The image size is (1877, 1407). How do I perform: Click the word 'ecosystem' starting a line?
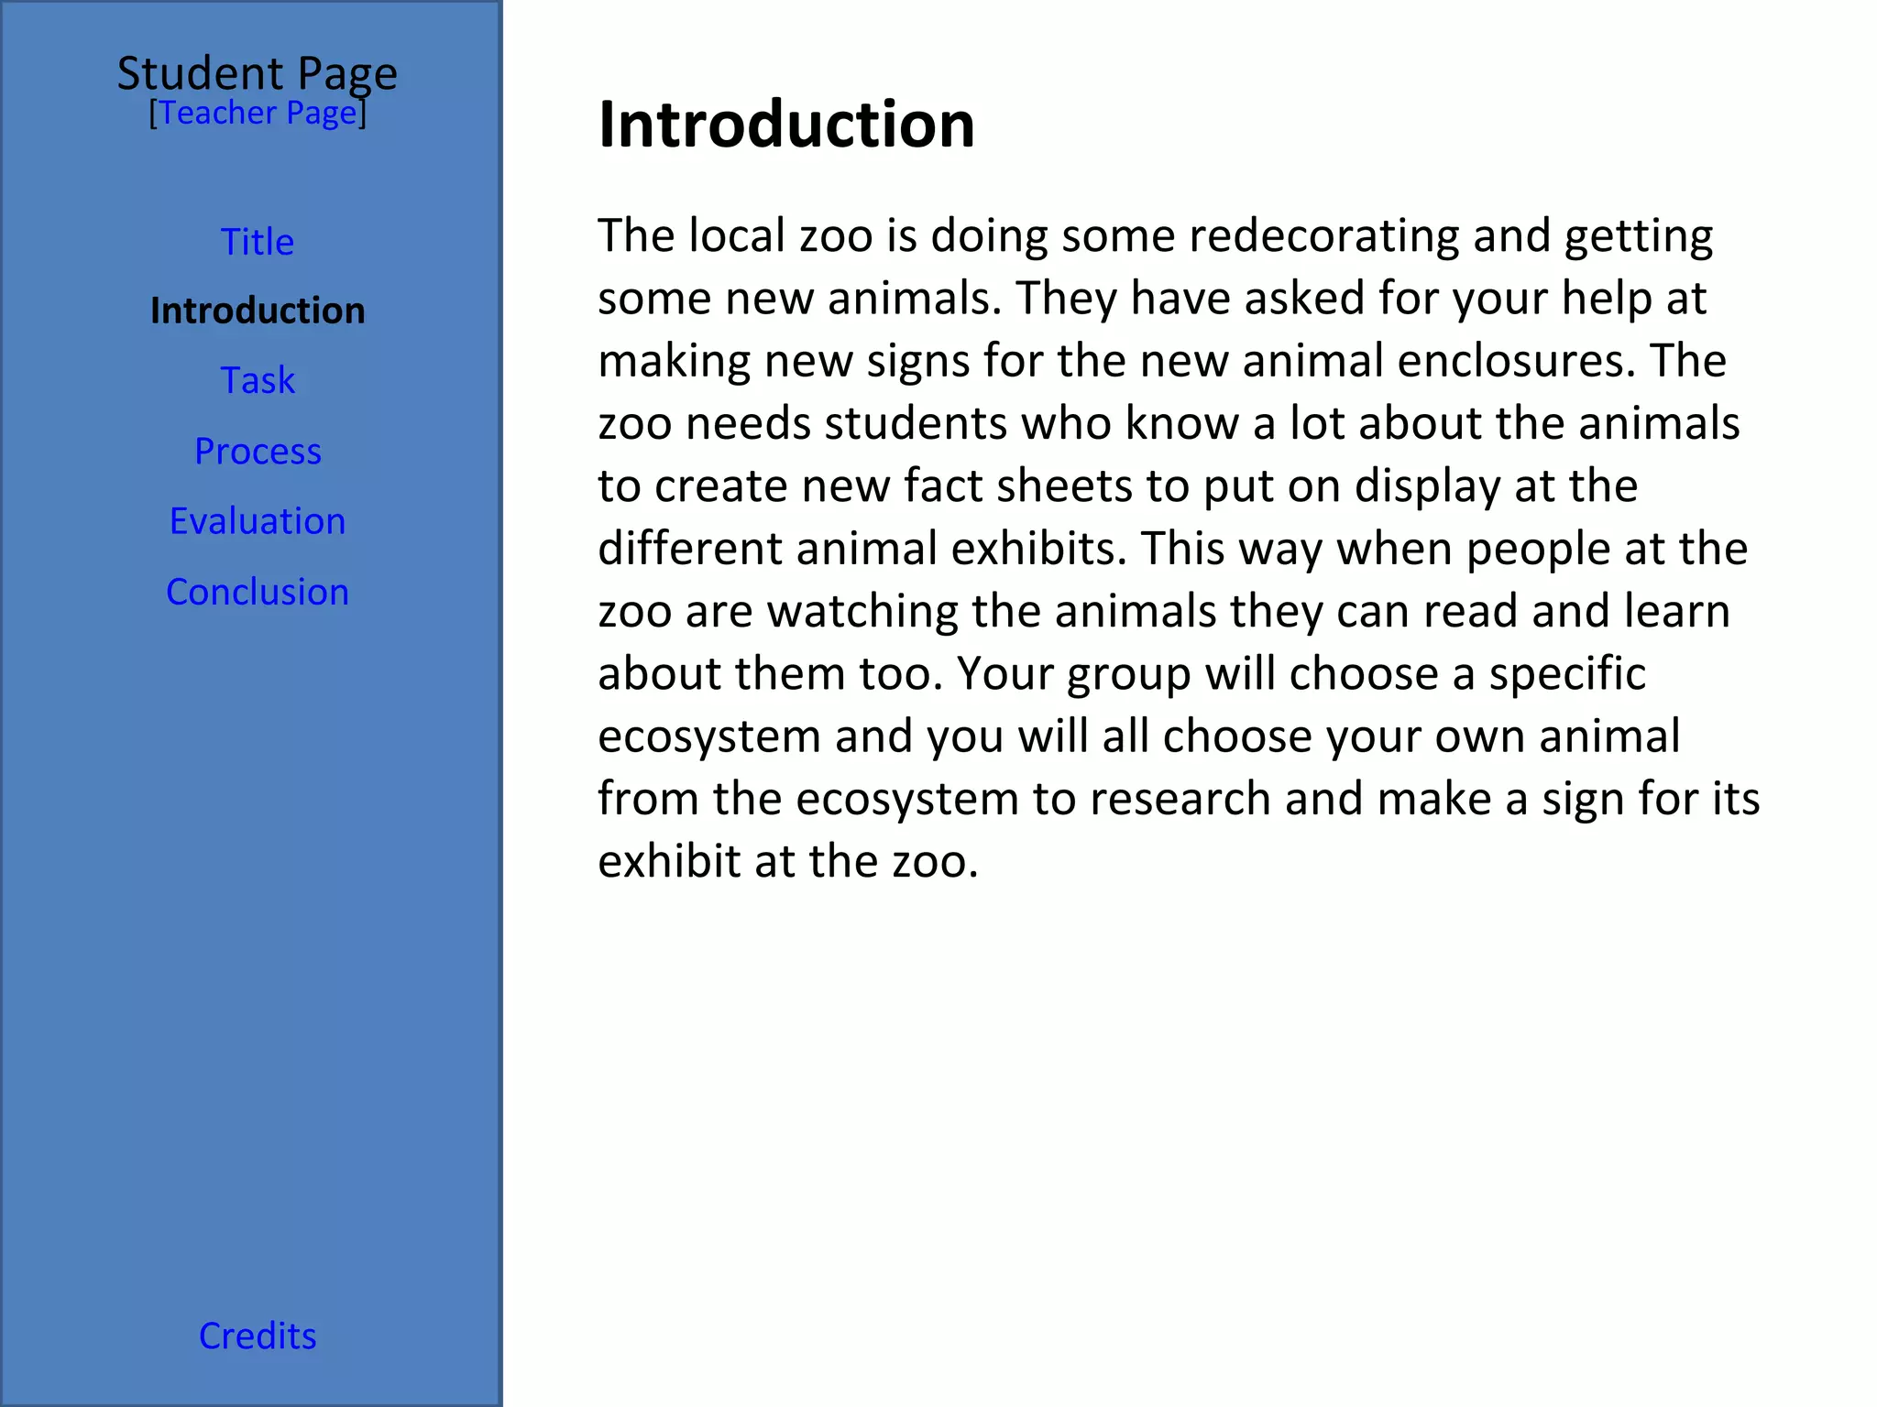[708, 737]
